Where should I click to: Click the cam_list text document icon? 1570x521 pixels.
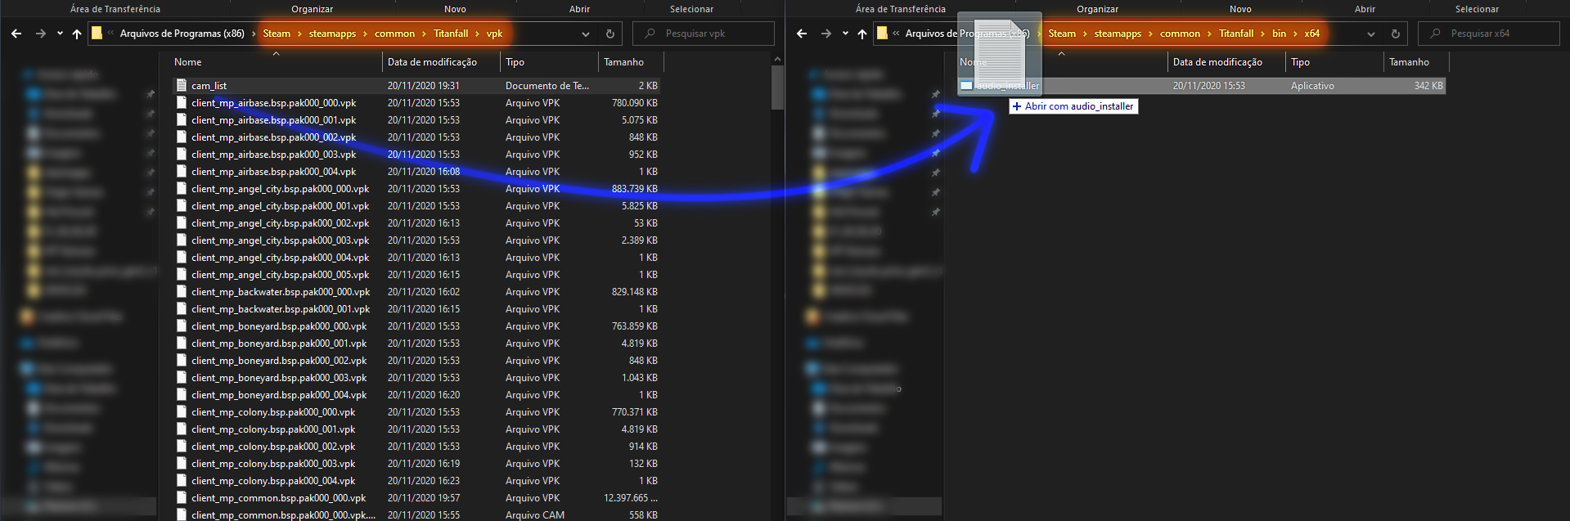point(182,85)
